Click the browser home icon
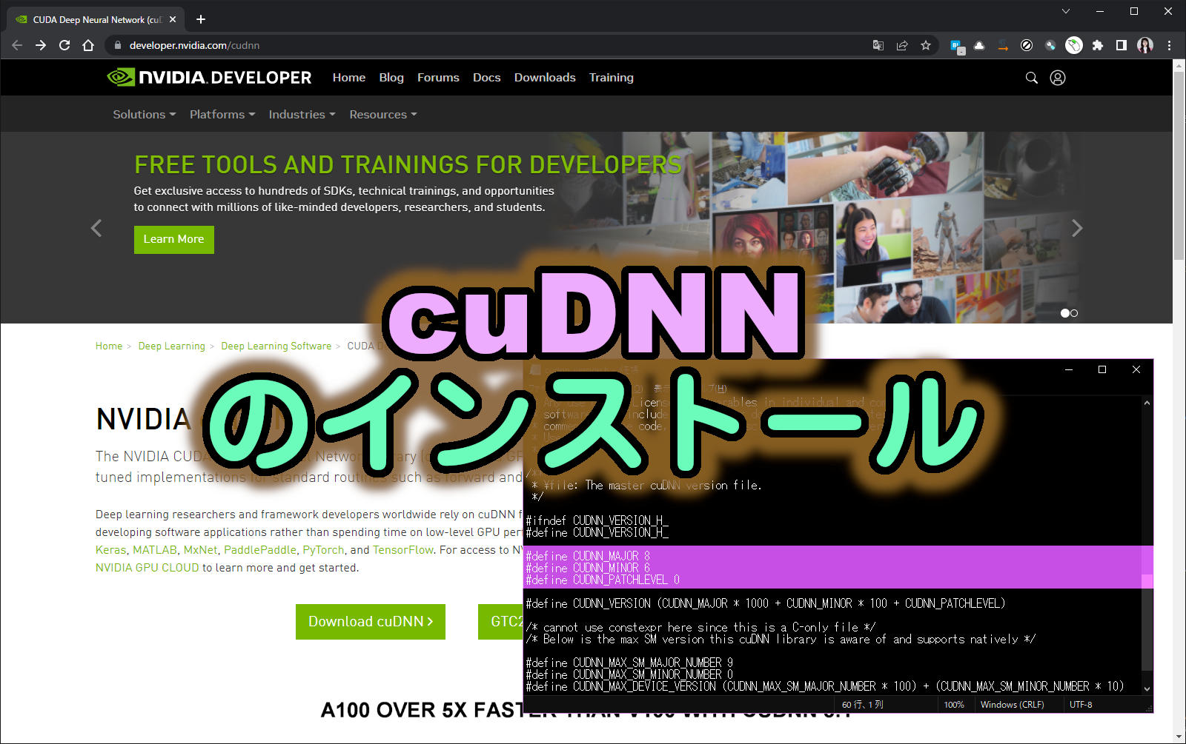 pos(88,45)
